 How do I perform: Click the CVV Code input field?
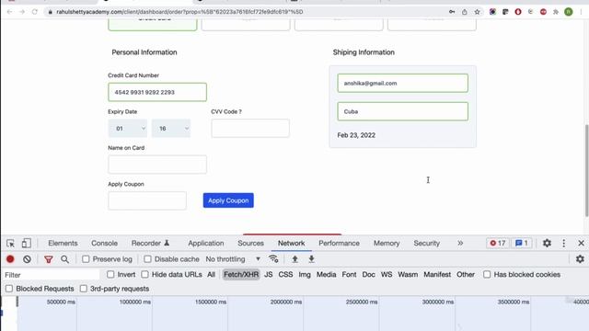click(250, 129)
